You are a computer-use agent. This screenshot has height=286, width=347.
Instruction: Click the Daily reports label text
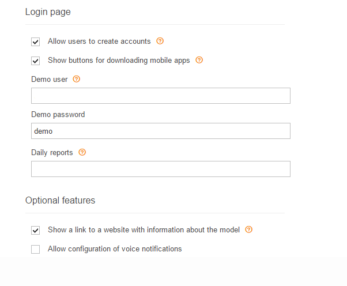point(52,153)
